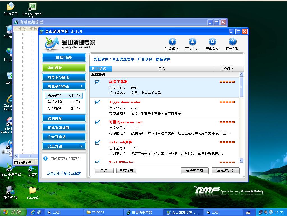The image size is (287, 216).
Task: Open the 漏洞修复 section
Action: tap(64, 118)
